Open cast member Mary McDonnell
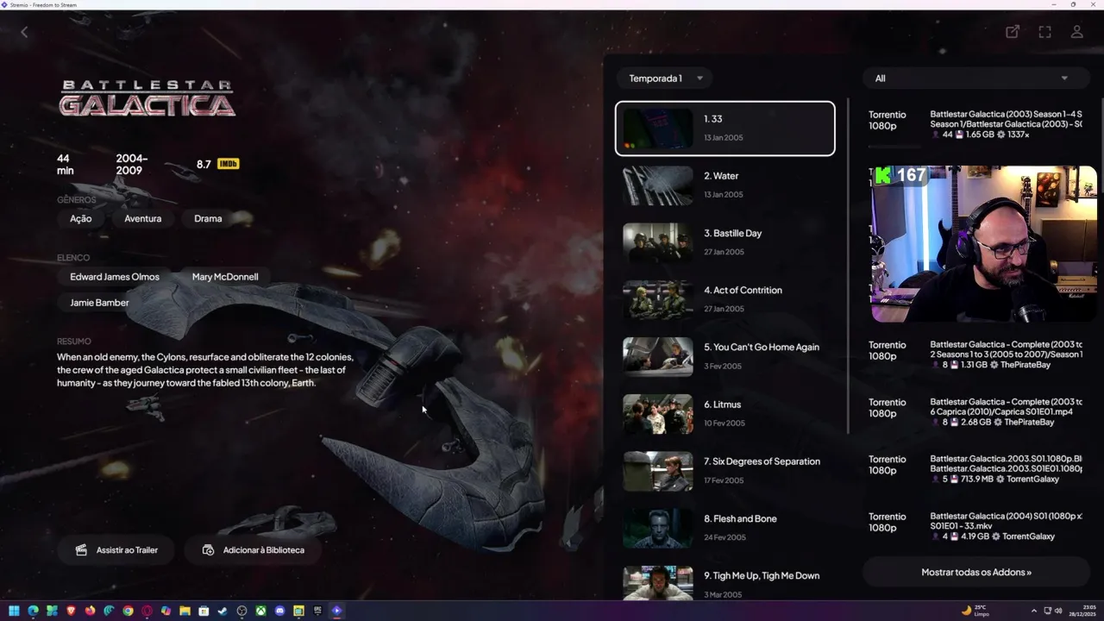Screen dimensions: 1104x621 pos(225,277)
